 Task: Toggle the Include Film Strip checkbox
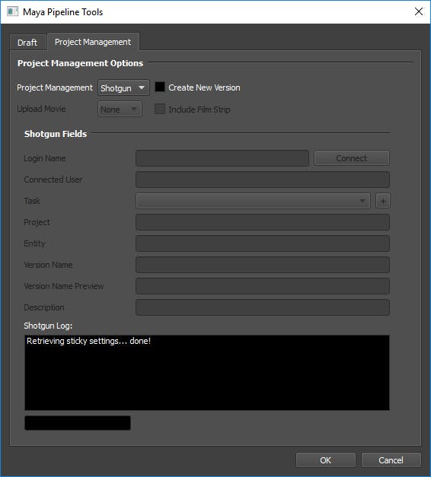[160, 109]
